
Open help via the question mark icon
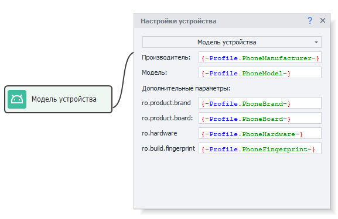coord(310,20)
